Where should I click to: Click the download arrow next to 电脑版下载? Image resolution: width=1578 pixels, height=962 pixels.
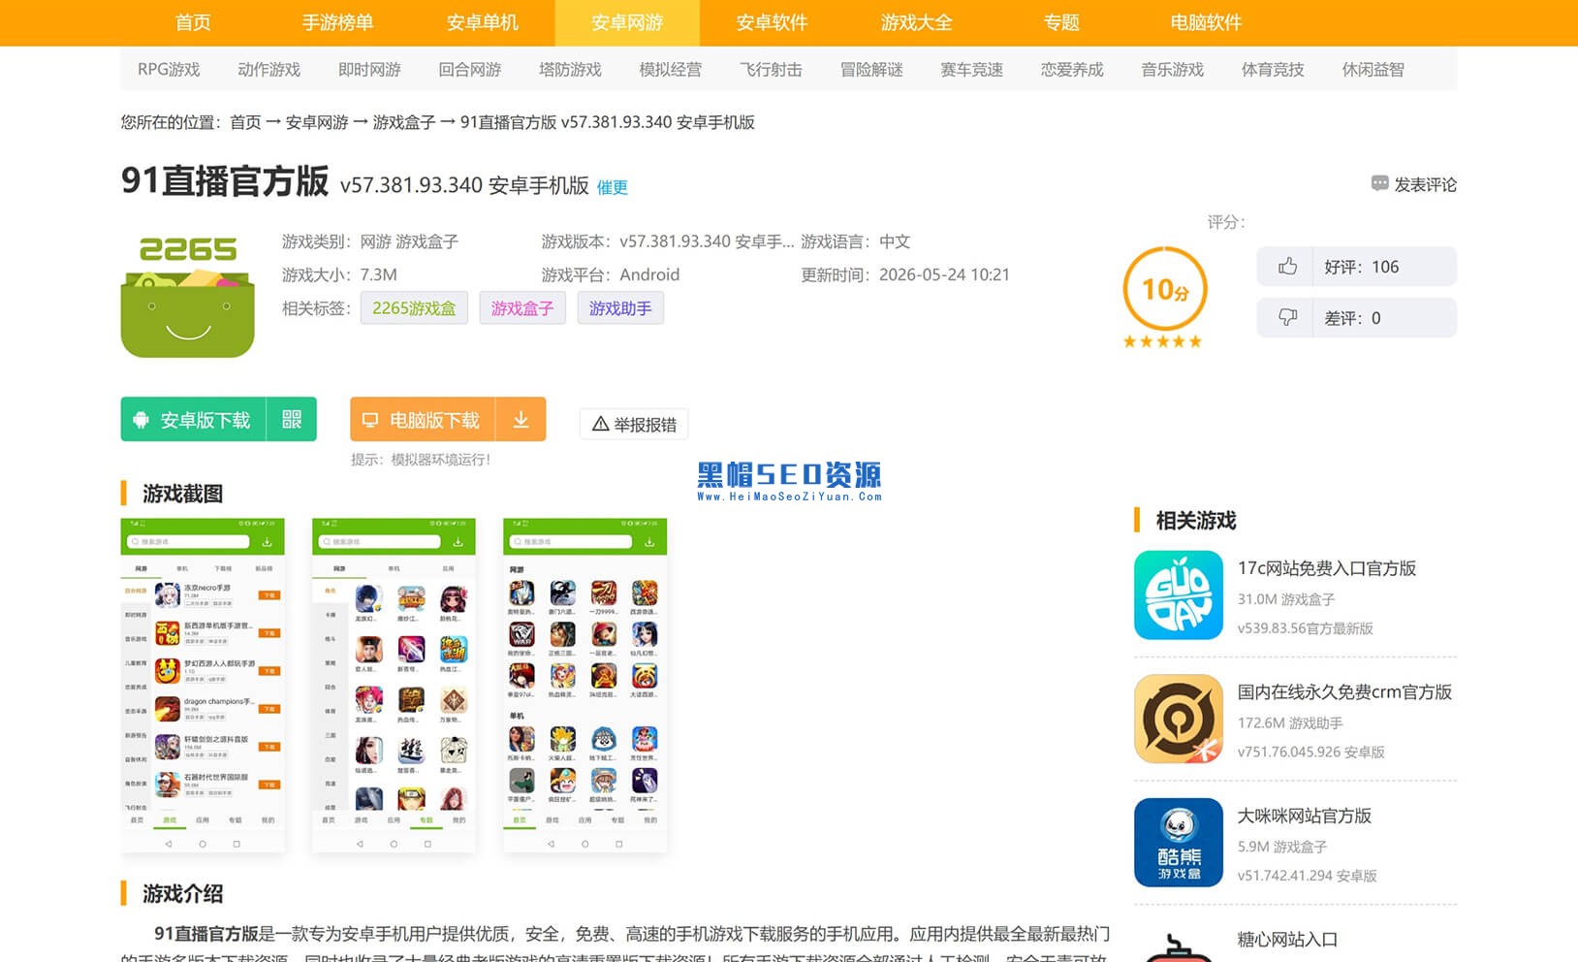(521, 419)
